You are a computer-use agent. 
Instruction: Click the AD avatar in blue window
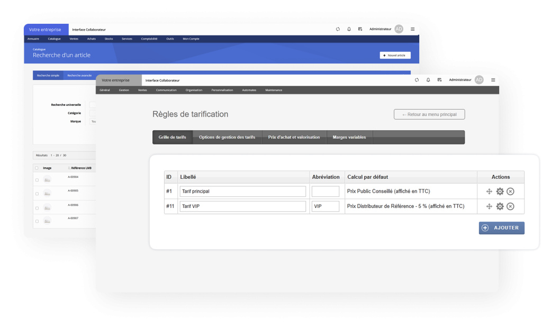tap(399, 29)
